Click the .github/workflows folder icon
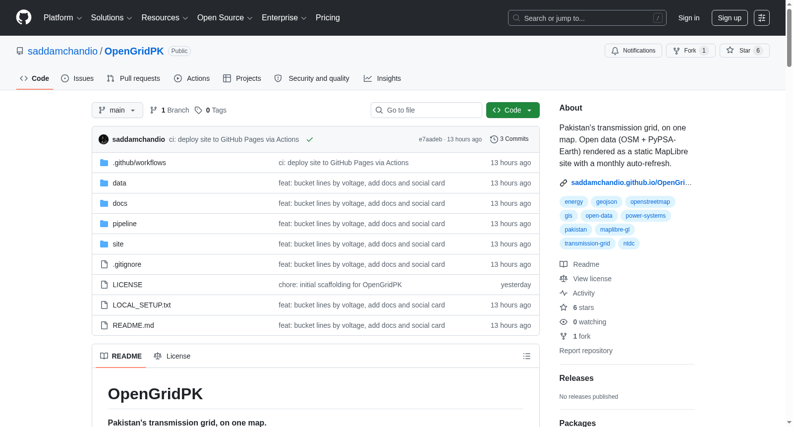This screenshot has width=793, height=427. pyautogui.click(x=104, y=163)
